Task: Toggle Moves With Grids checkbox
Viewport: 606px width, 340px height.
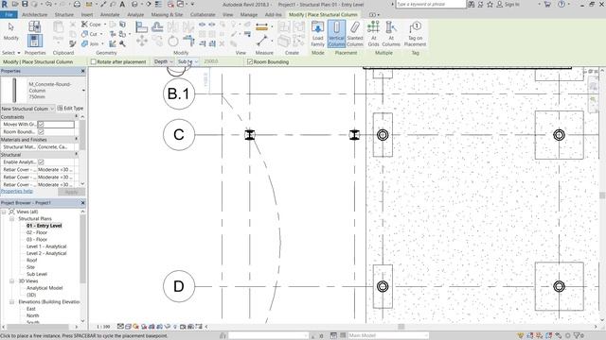Action: pos(41,125)
